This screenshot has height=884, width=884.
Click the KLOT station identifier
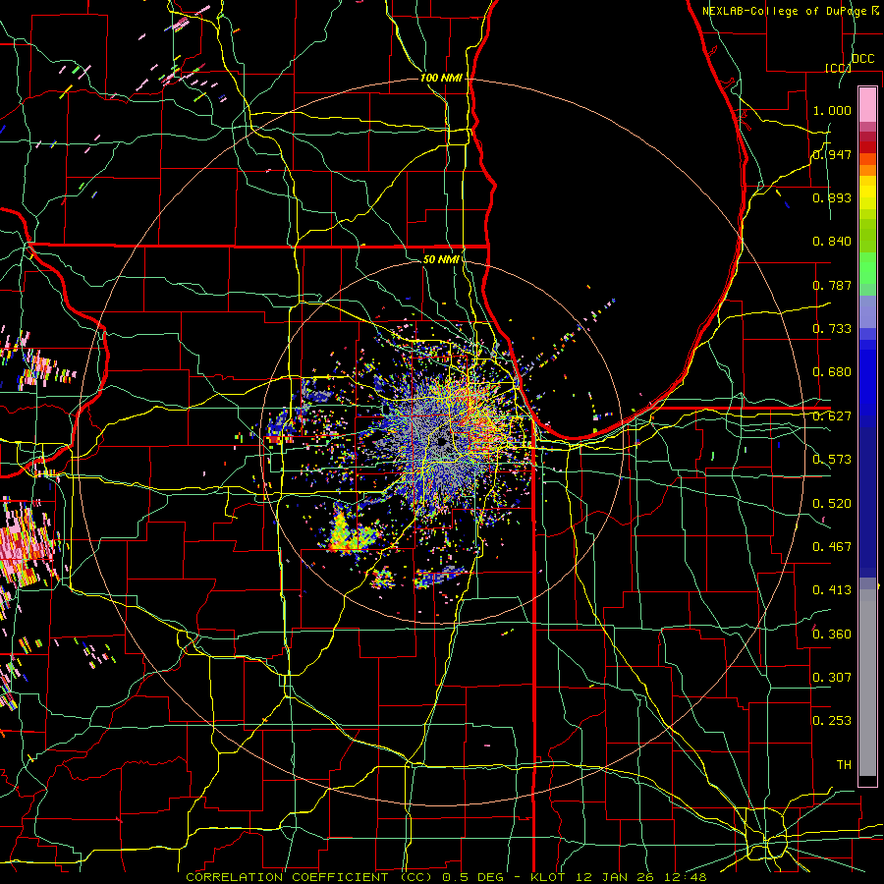coord(547,877)
